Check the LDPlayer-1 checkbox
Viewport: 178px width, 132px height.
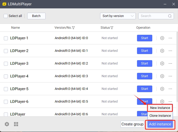[x=6, y=38]
